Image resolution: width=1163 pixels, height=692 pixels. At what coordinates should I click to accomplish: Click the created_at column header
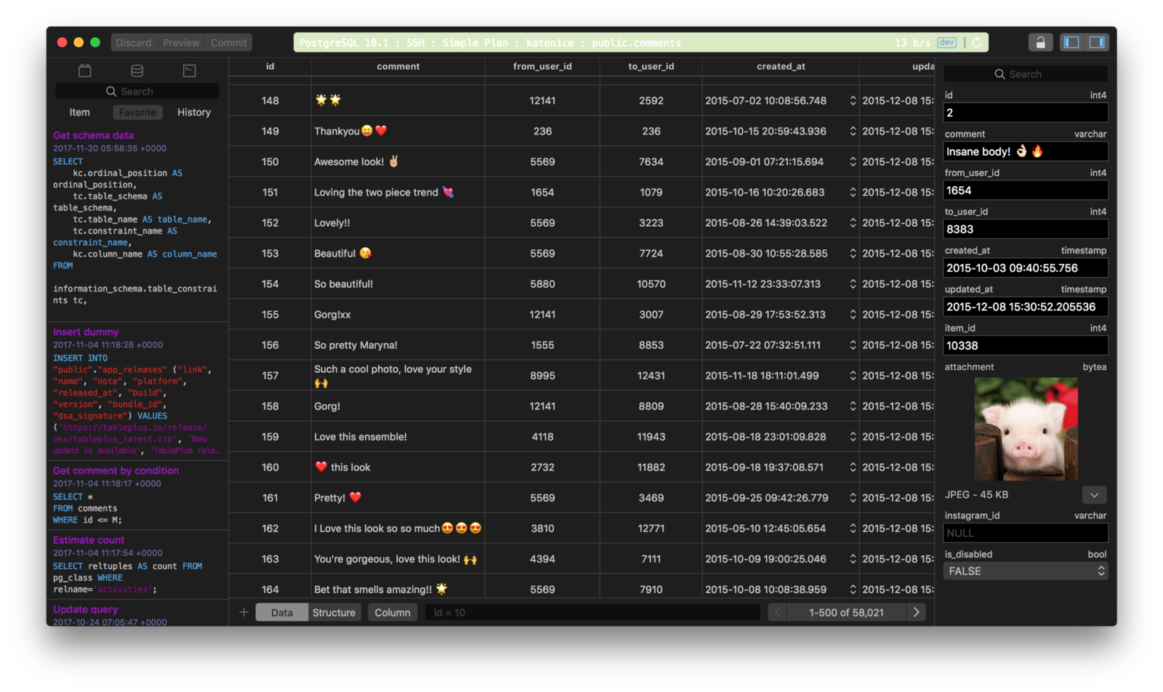click(781, 66)
